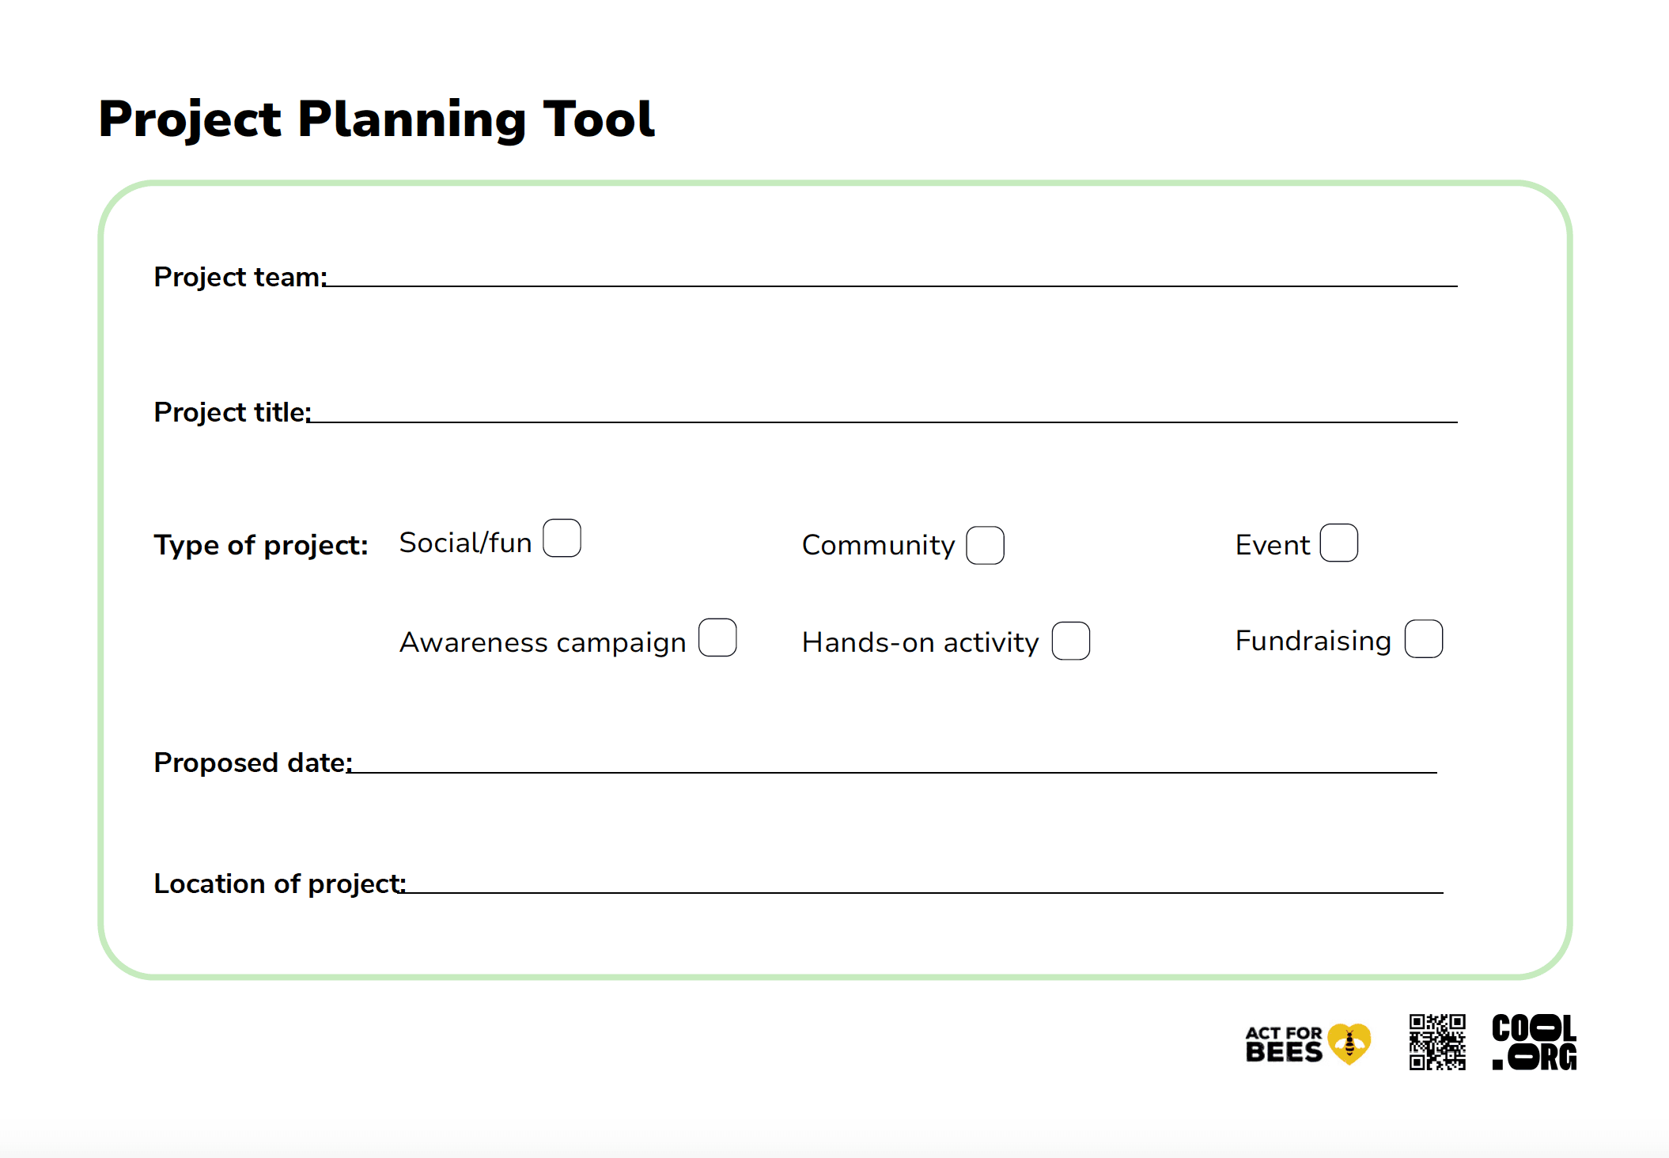1669x1158 pixels.
Task: Click the COOL.ORG logo
Action: click(x=1534, y=1043)
